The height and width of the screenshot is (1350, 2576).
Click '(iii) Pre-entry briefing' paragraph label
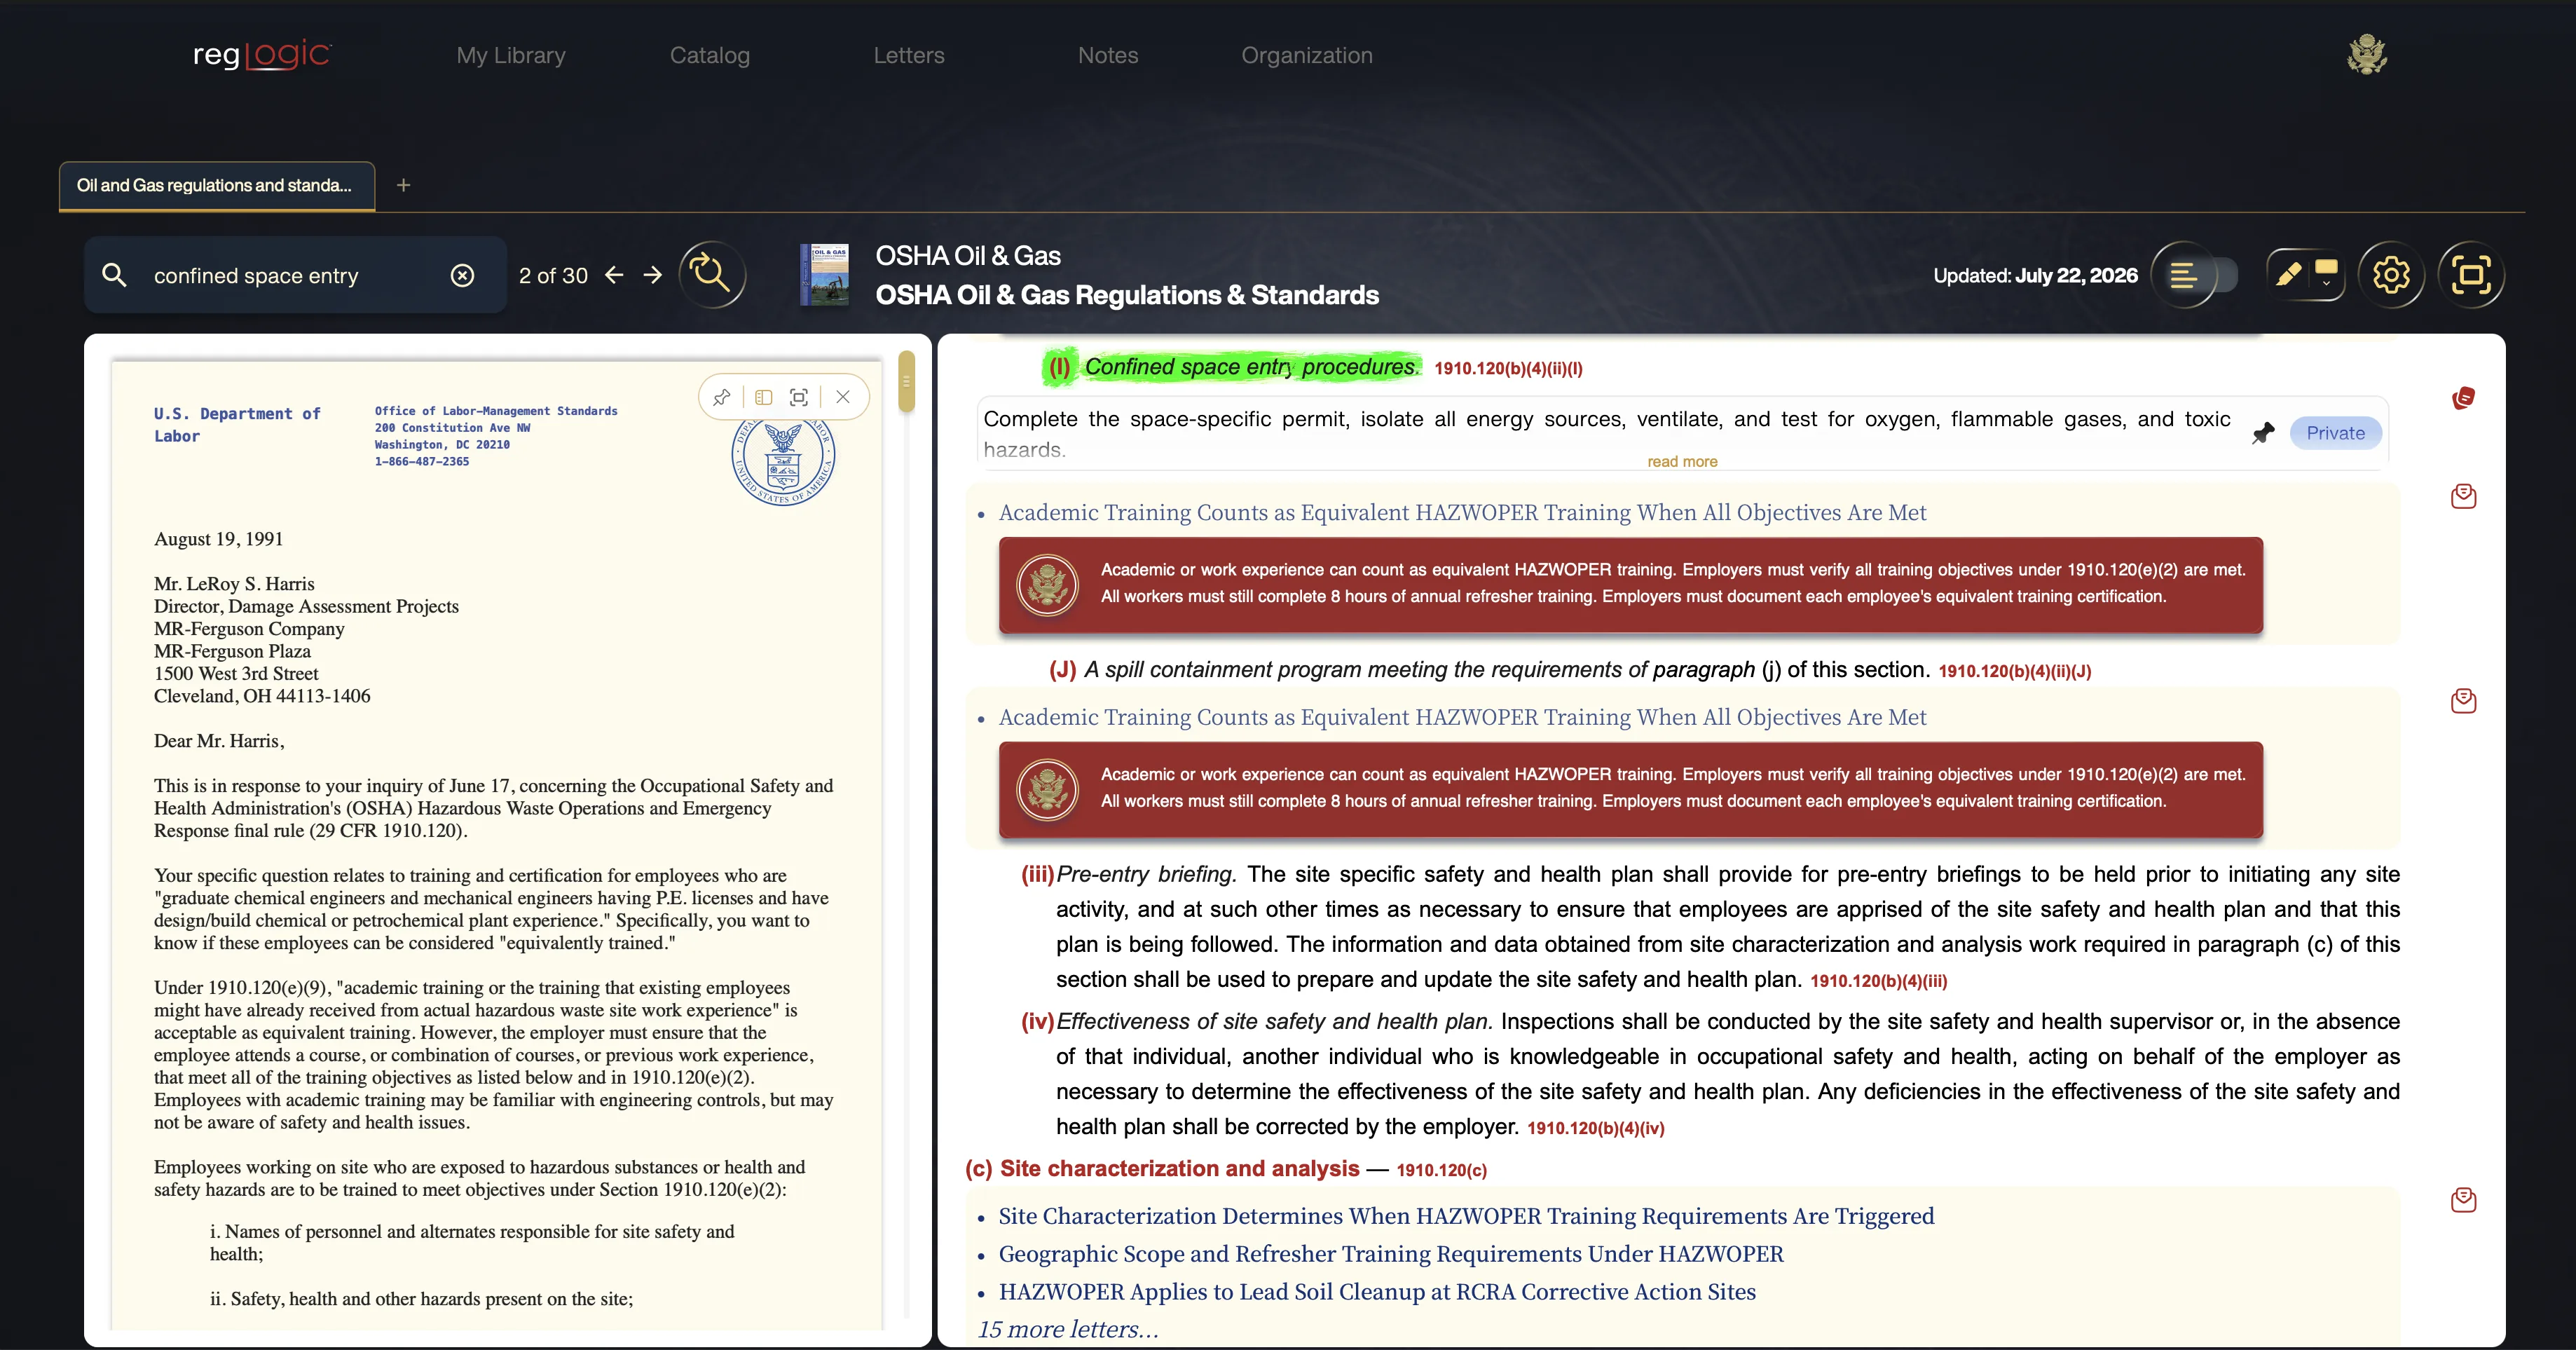1128,875
